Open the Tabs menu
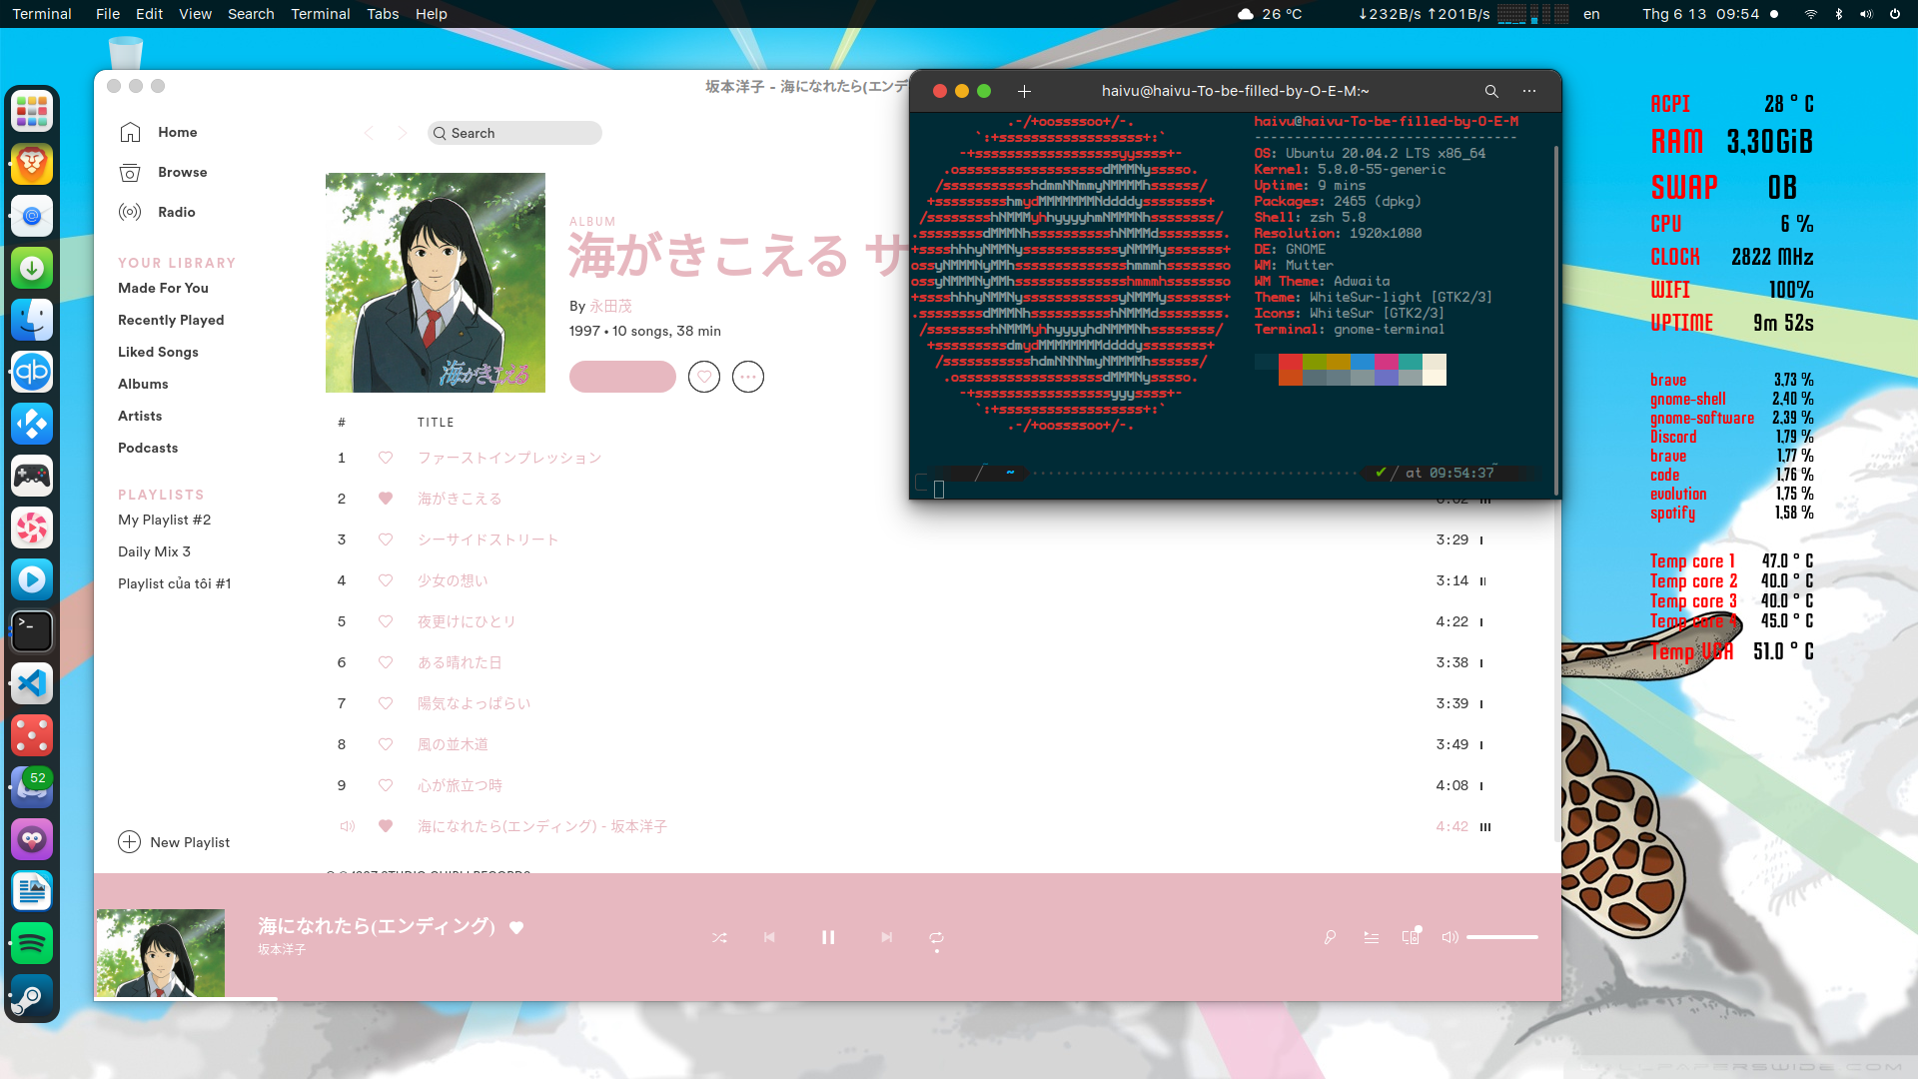The width and height of the screenshot is (1918, 1079). tap(383, 14)
